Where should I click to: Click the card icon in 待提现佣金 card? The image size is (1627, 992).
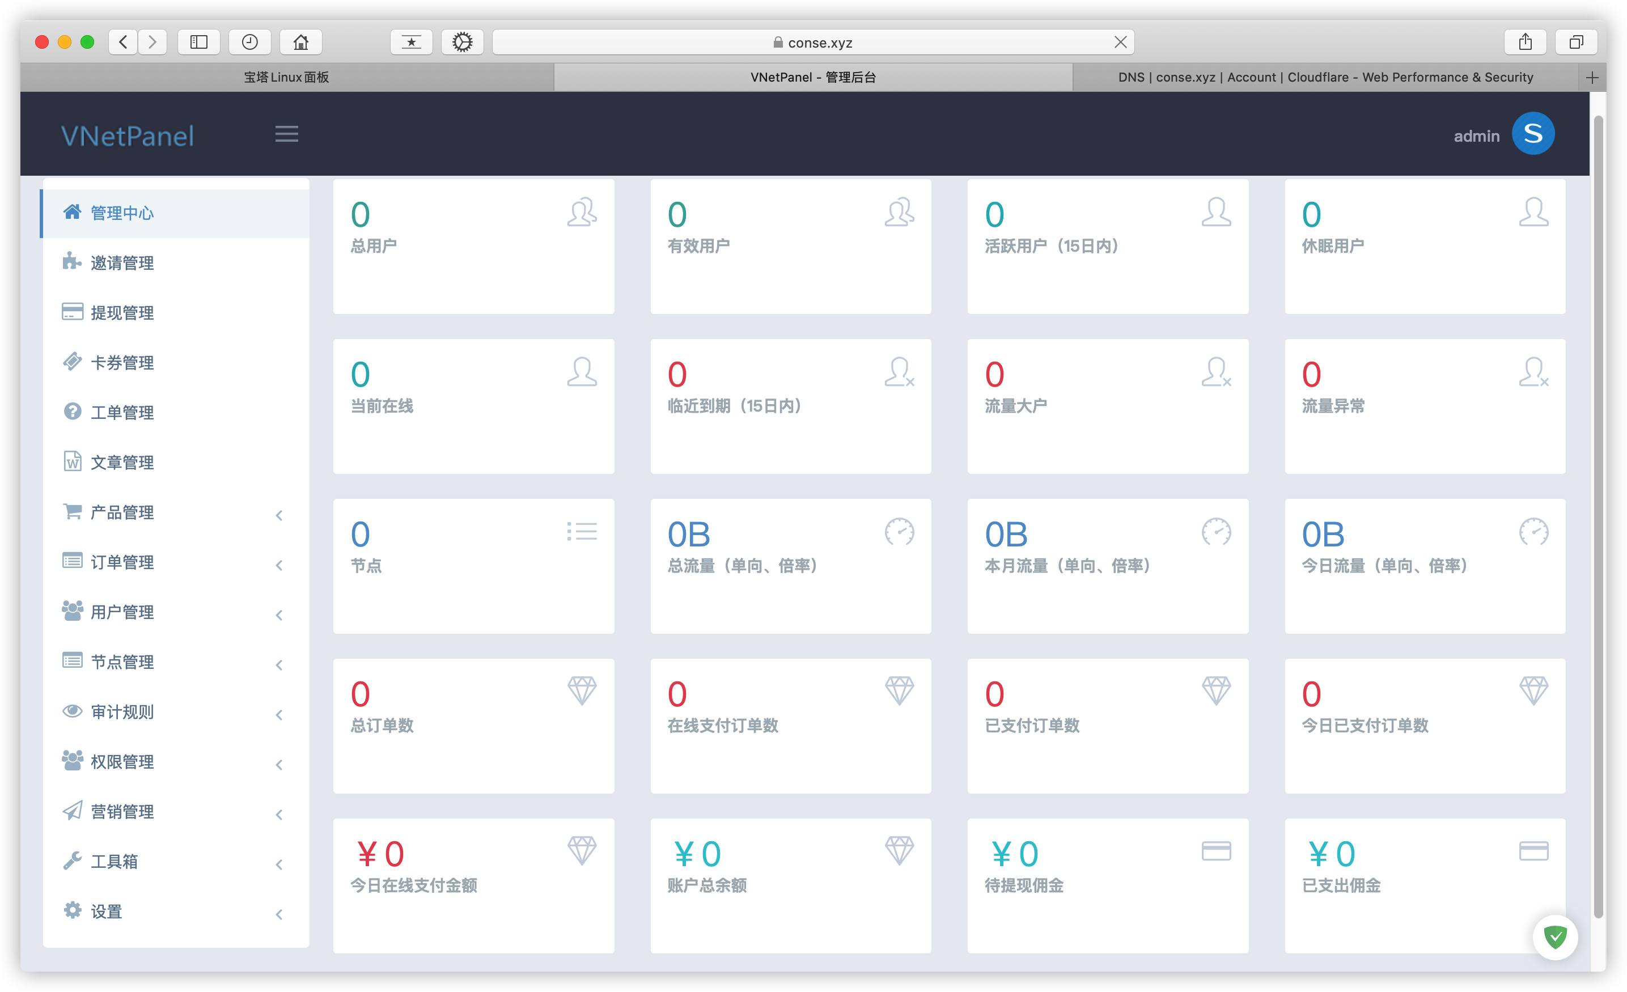[1217, 851]
